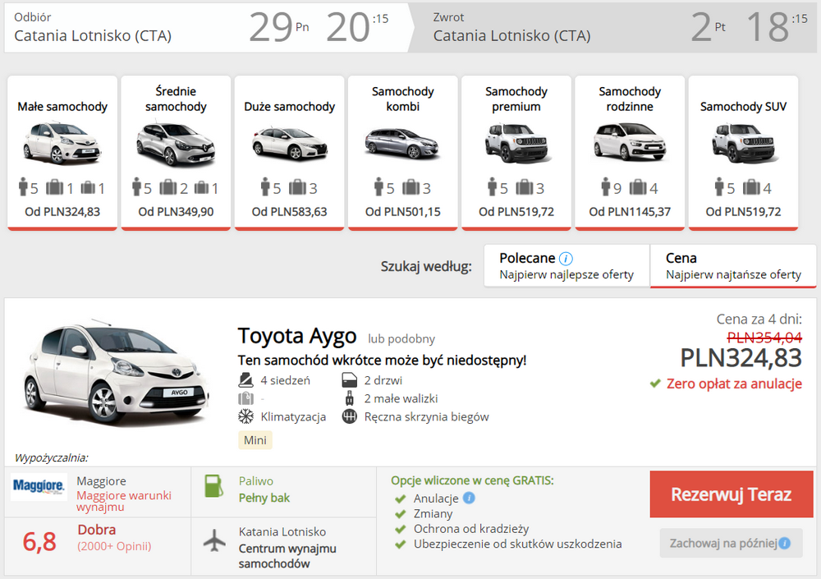821x579 pixels.
Task: Open the 2000+ Opinii reviews link
Action: point(114,546)
